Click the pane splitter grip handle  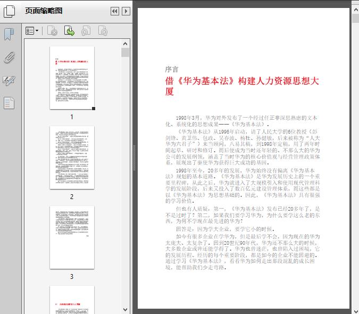135,158
